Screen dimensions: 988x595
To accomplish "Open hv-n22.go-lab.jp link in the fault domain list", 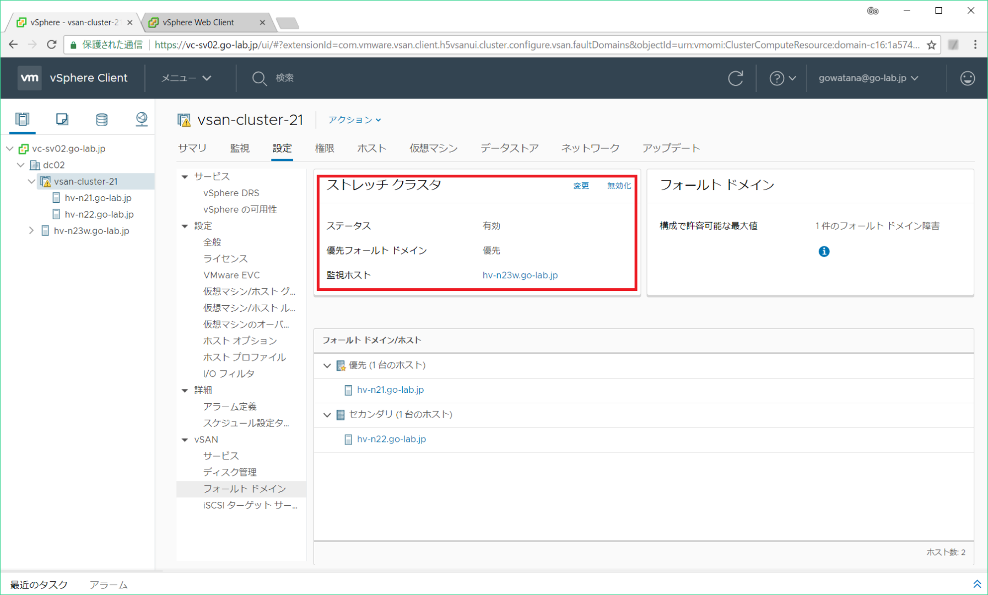I will point(391,439).
